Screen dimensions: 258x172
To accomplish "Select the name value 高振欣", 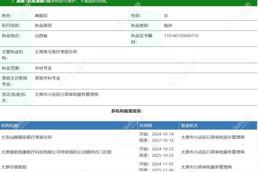I will [41, 15].
